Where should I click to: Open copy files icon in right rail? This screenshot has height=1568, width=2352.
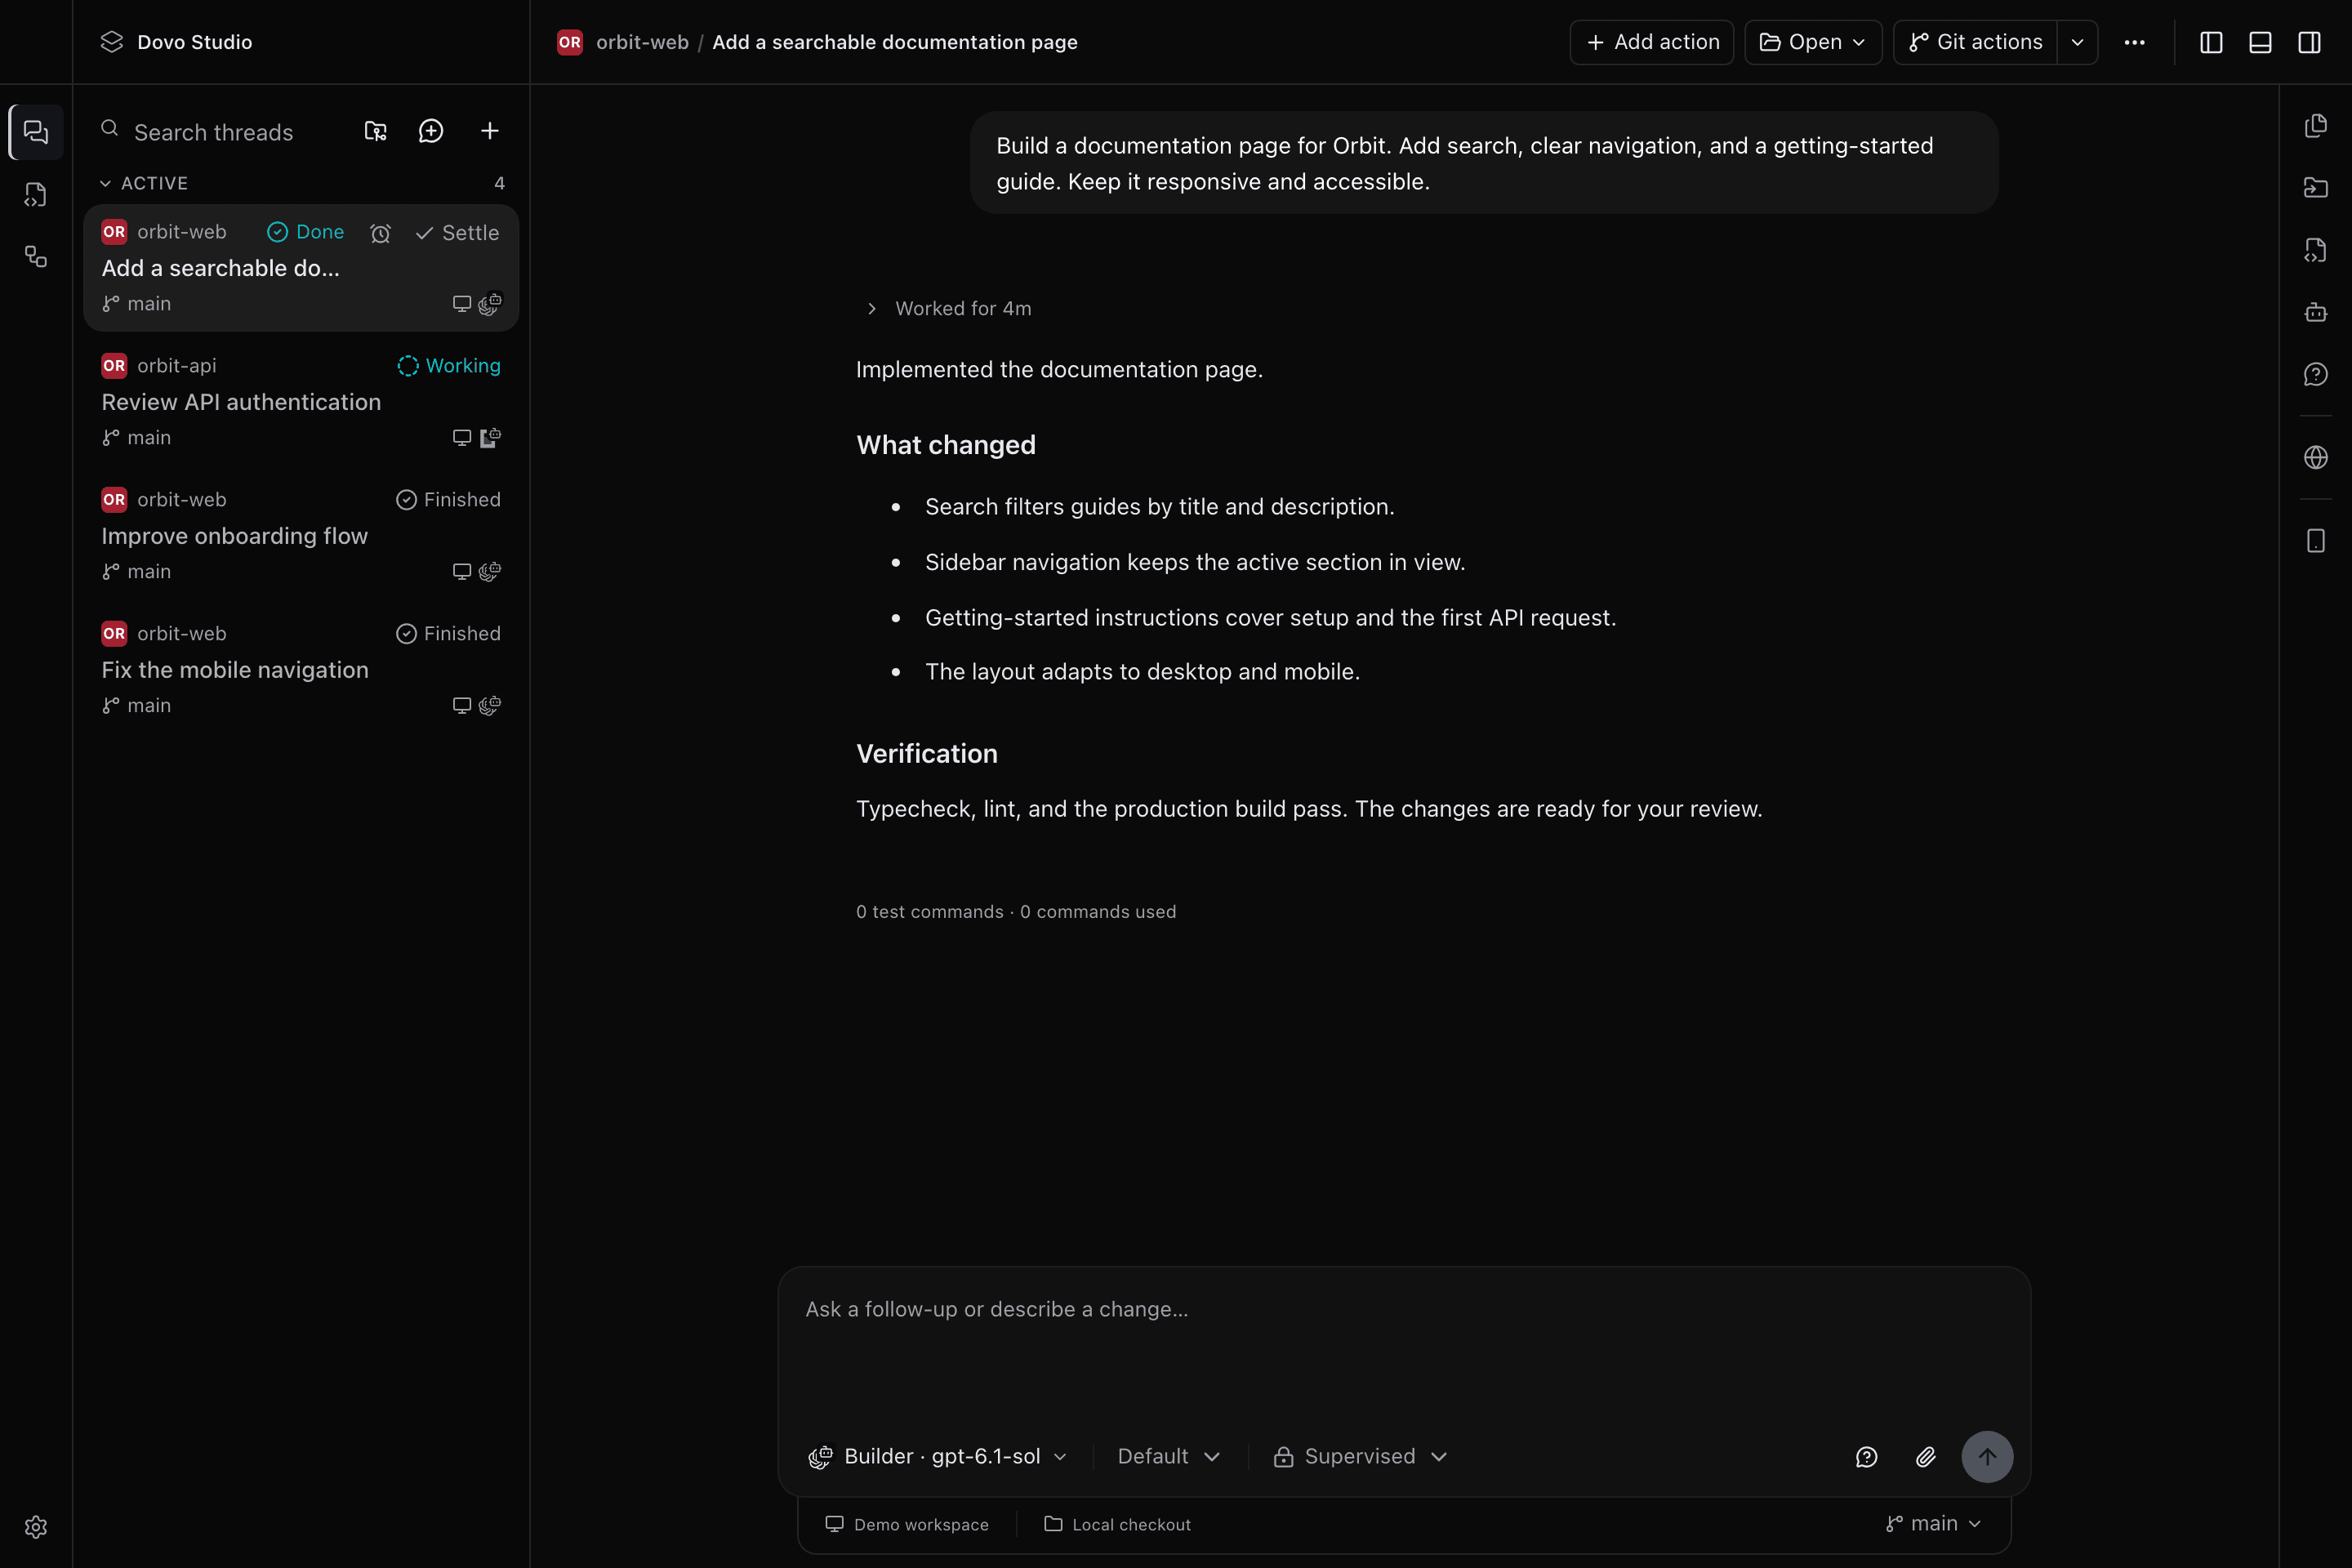(x=2316, y=126)
